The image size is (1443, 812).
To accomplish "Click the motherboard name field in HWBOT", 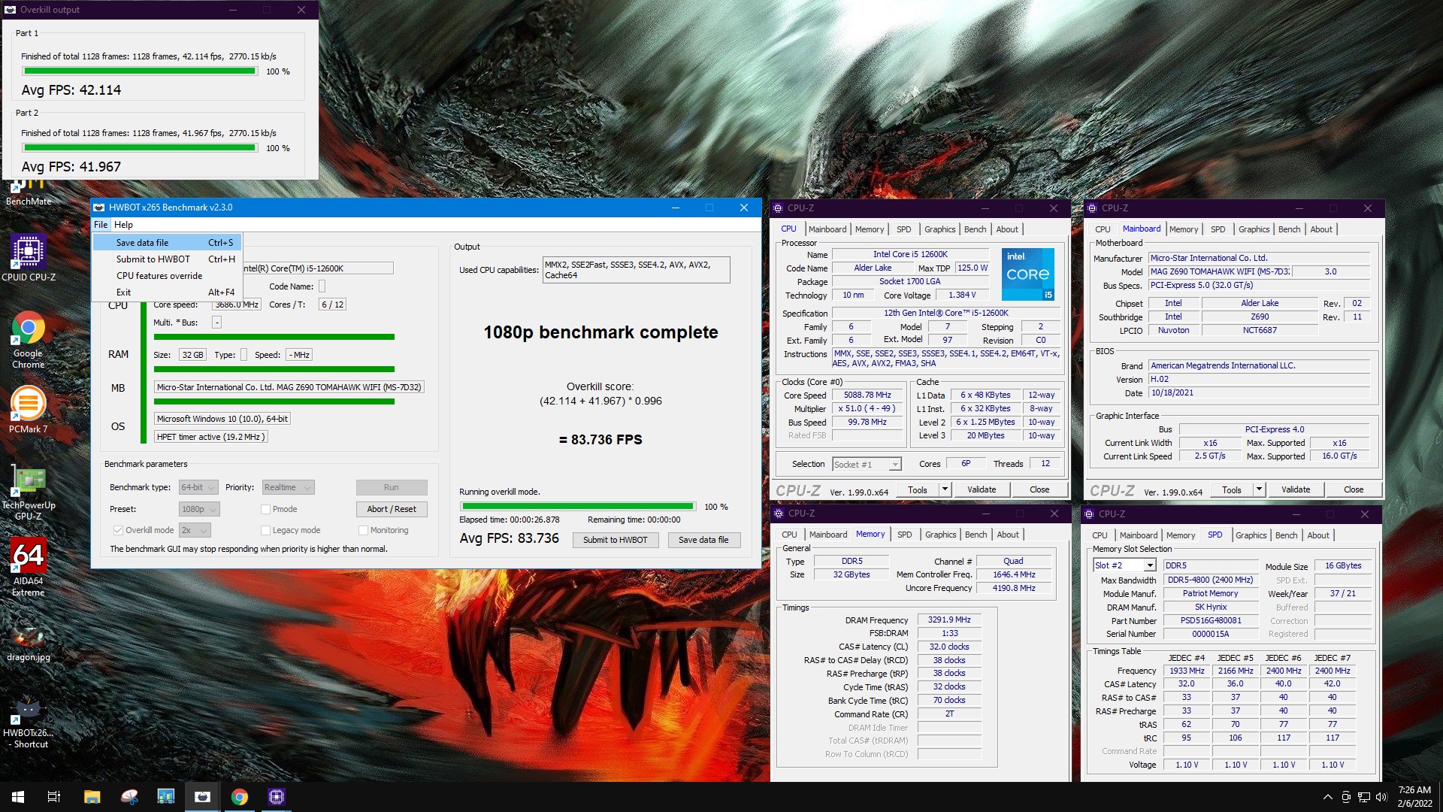I will coord(289,387).
